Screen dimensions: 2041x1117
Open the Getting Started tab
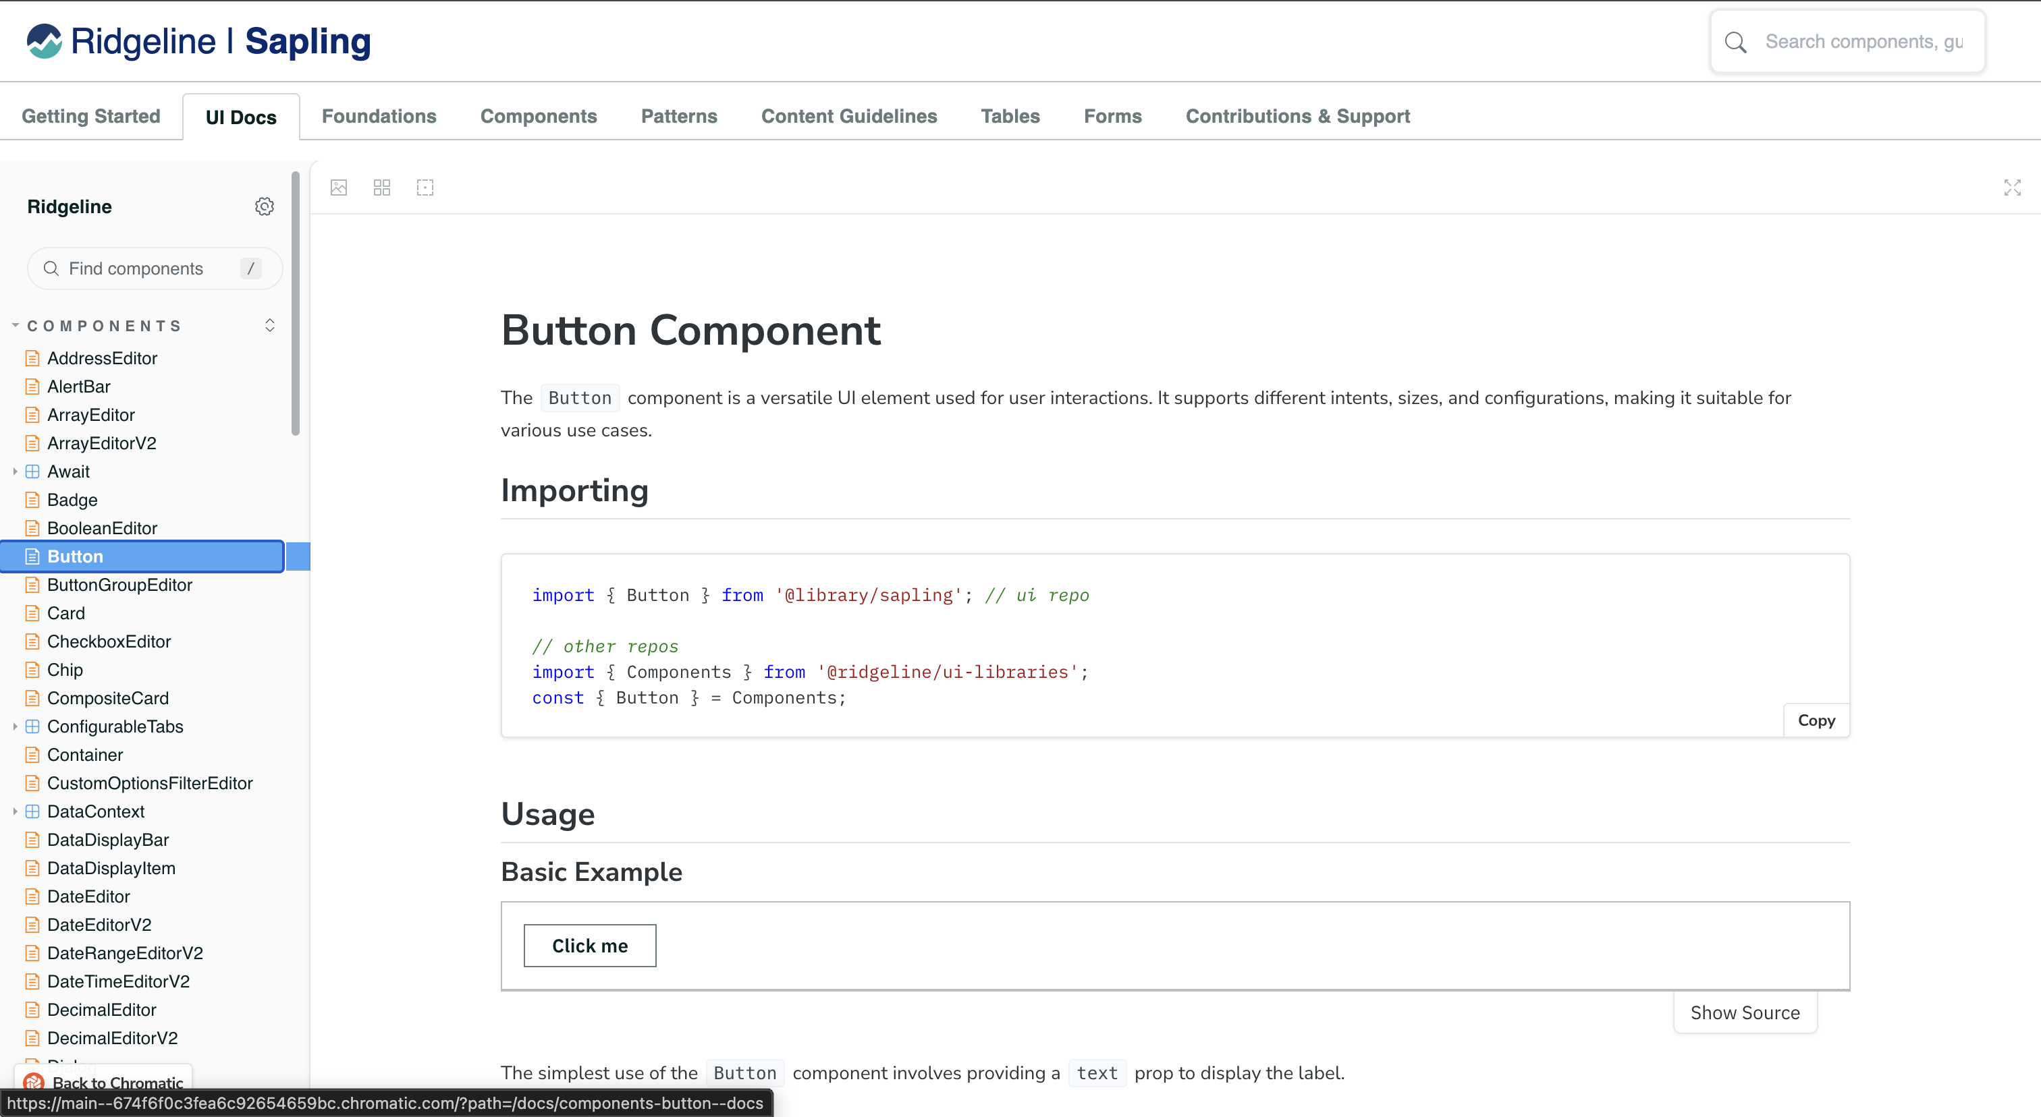pos(91,117)
